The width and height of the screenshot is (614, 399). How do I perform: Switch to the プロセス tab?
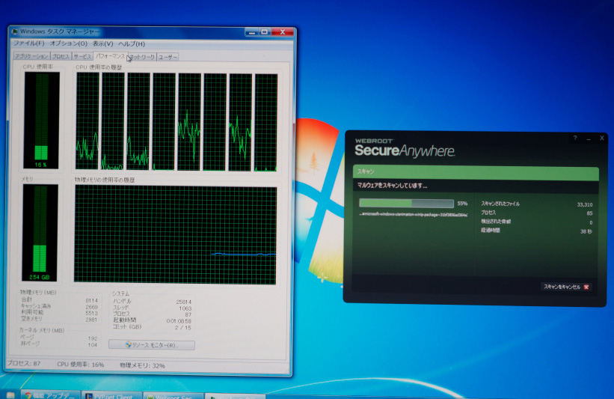coord(61,56)
